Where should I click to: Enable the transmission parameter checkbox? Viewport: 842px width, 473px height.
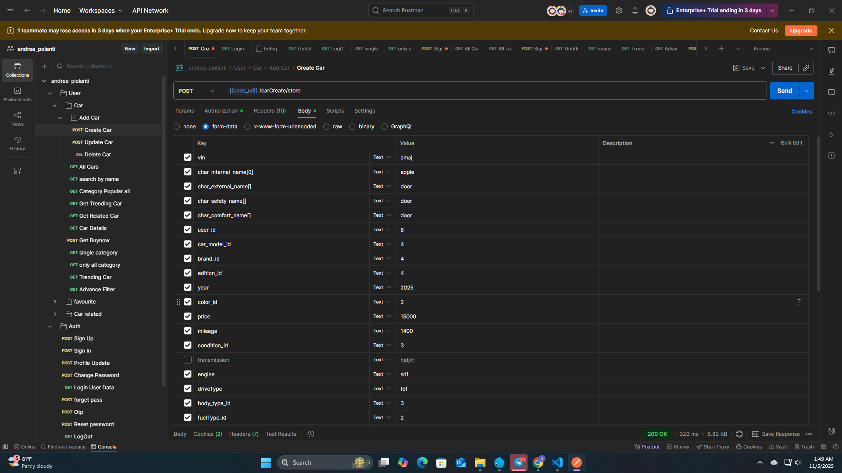coord(188,360)
